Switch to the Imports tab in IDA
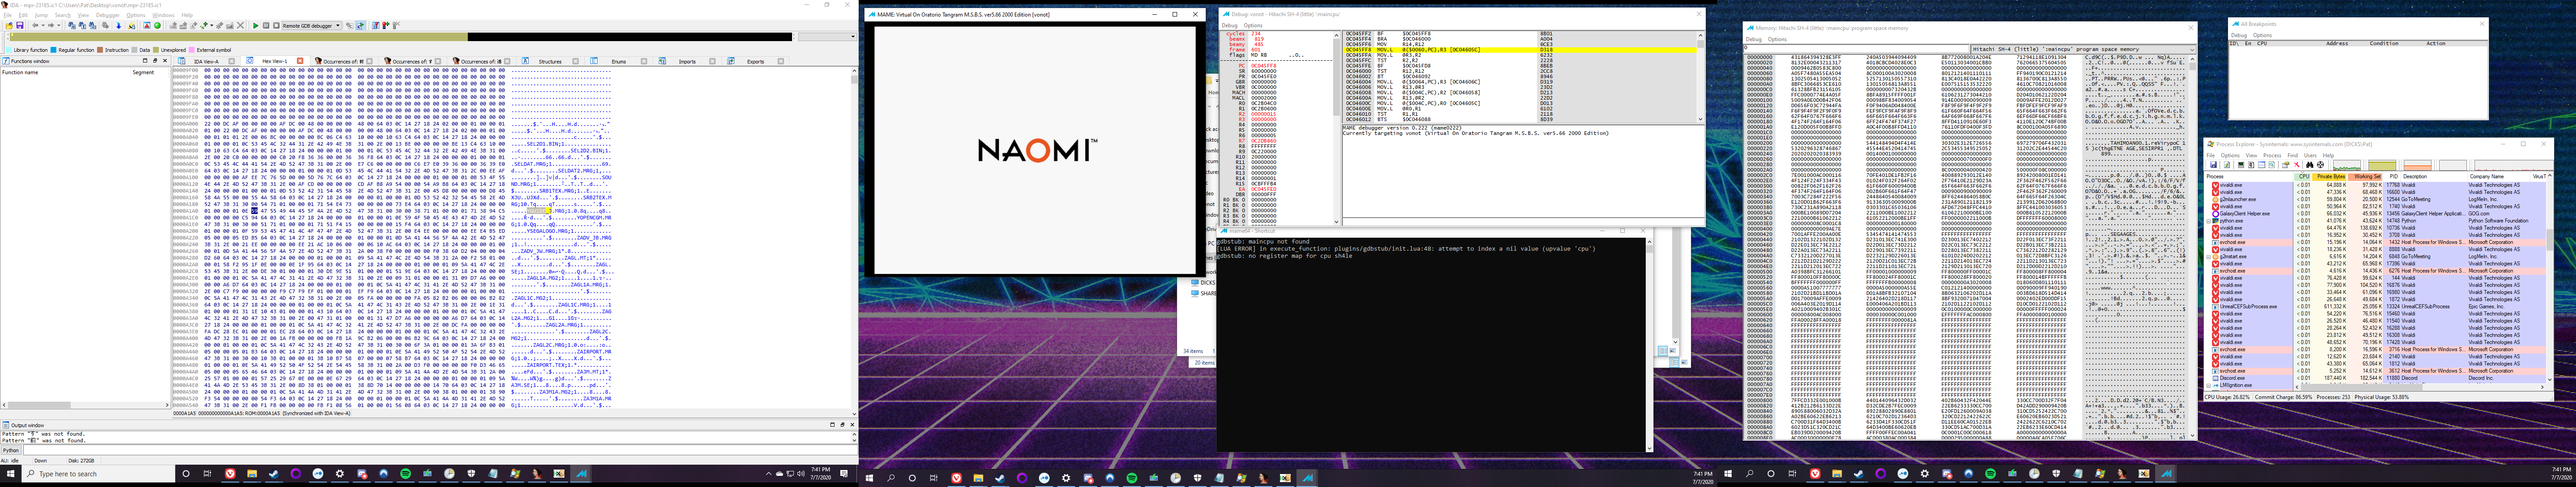 click(687, 62)
